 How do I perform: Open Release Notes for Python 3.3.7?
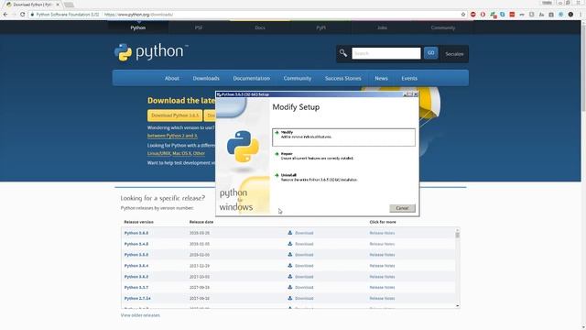coord(382,287)
